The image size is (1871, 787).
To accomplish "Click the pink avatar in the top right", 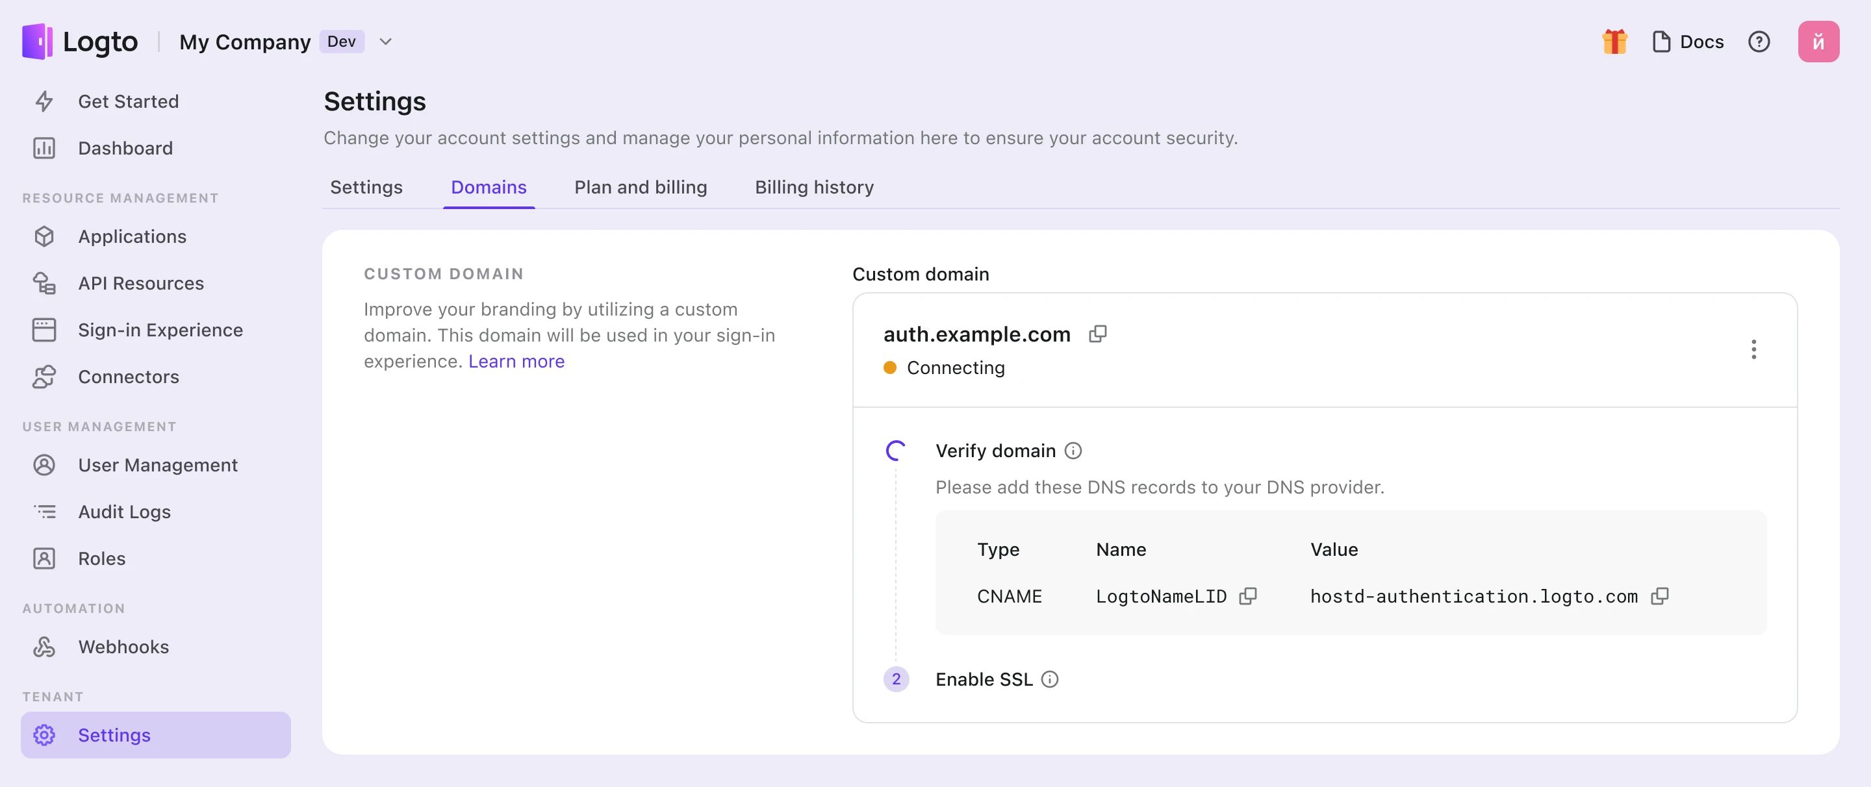I will tap(1819, 42).
